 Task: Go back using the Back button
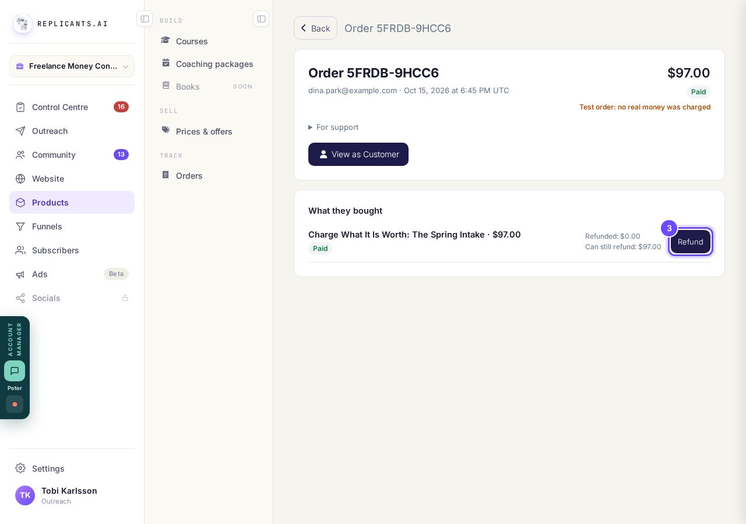[315, 28]
